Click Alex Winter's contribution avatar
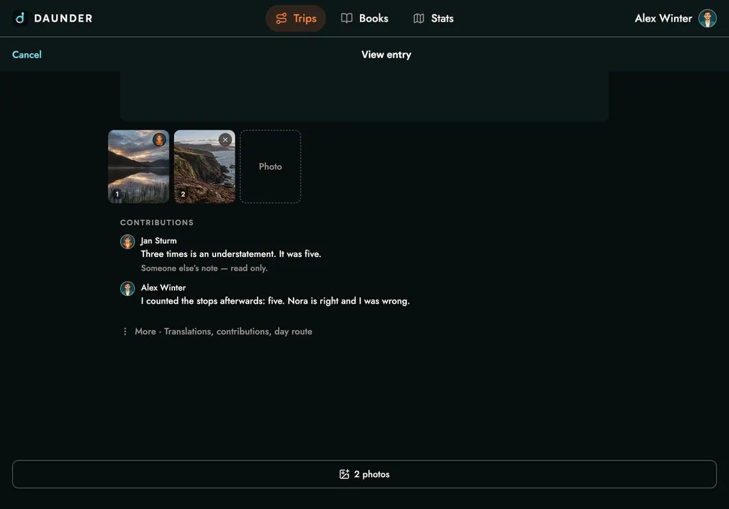This screenshot has height=509, width=729. point(127,288)
